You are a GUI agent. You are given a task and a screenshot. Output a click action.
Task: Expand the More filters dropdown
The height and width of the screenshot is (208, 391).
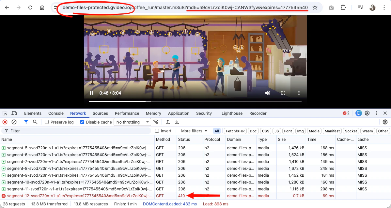point(194,131)
